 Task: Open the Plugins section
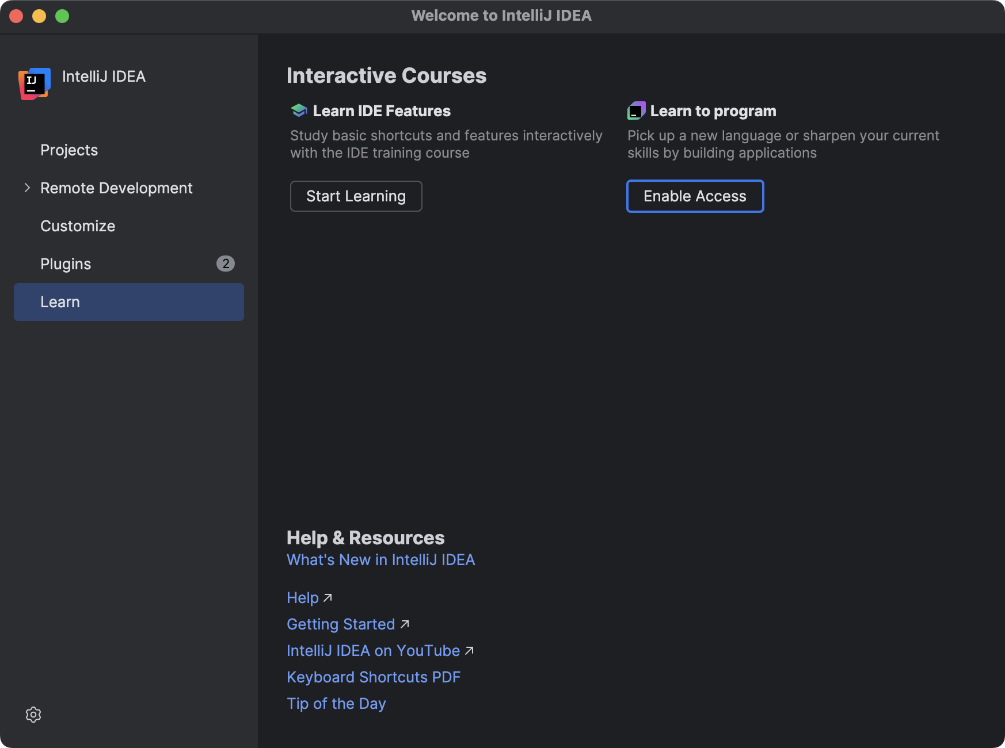(x=65, y=264)
